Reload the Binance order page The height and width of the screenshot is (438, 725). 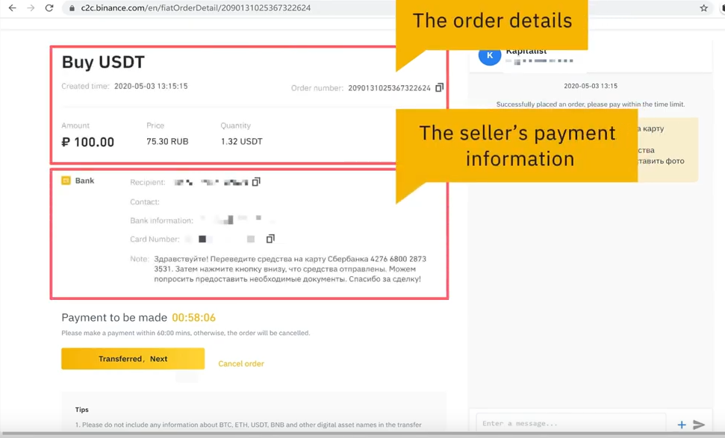click(49, 8)
